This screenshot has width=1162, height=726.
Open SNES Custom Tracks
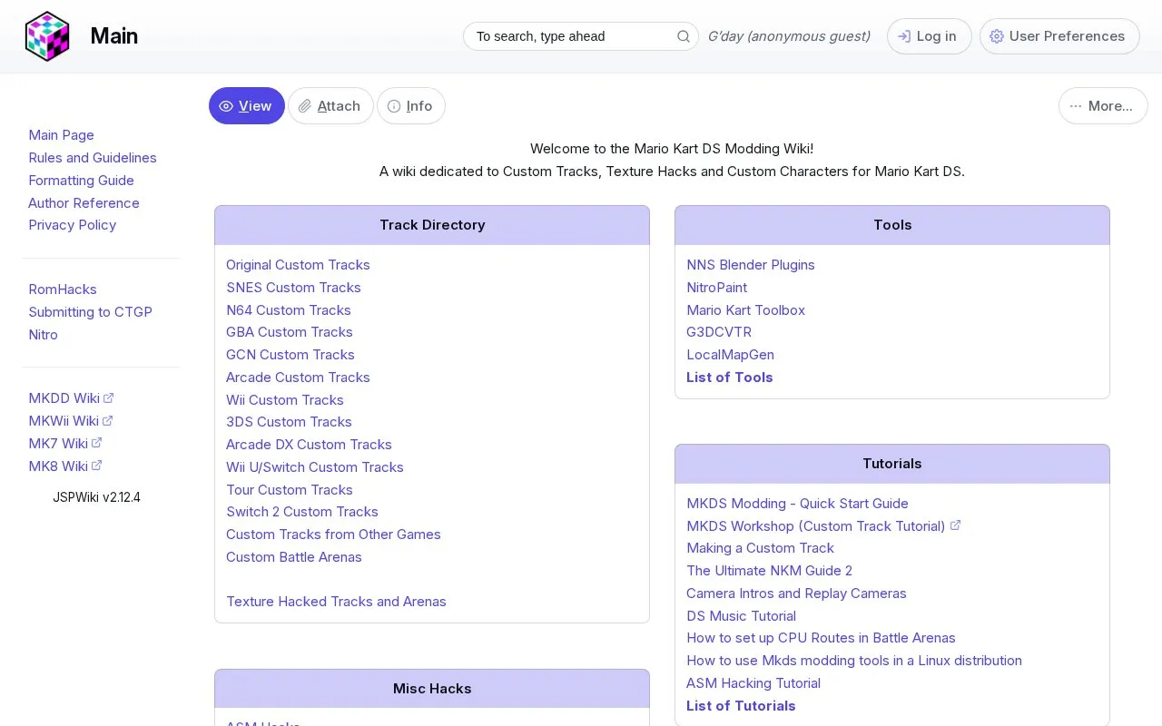pos(293,288)
